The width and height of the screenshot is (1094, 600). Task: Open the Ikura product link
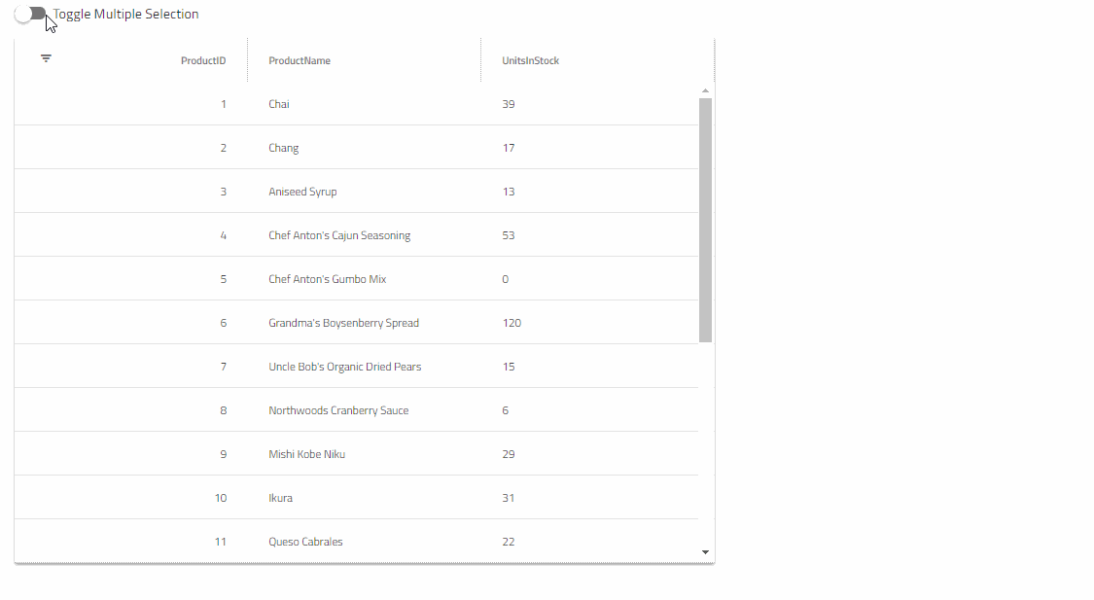tap(280, 497)
